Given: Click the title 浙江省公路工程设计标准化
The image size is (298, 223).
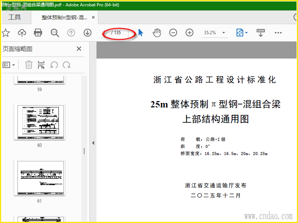Looking at the screenshot, I should (215, 80).
